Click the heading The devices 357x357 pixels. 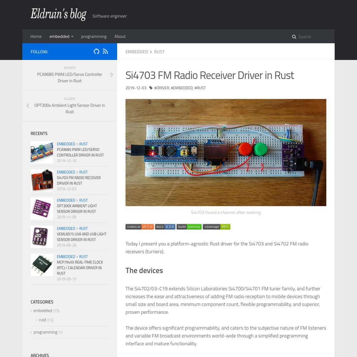tap(144, 271)
